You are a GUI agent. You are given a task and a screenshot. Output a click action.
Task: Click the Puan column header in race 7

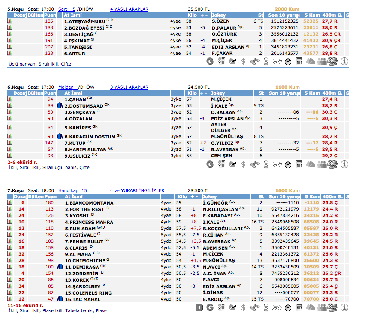tap(50, 196)
